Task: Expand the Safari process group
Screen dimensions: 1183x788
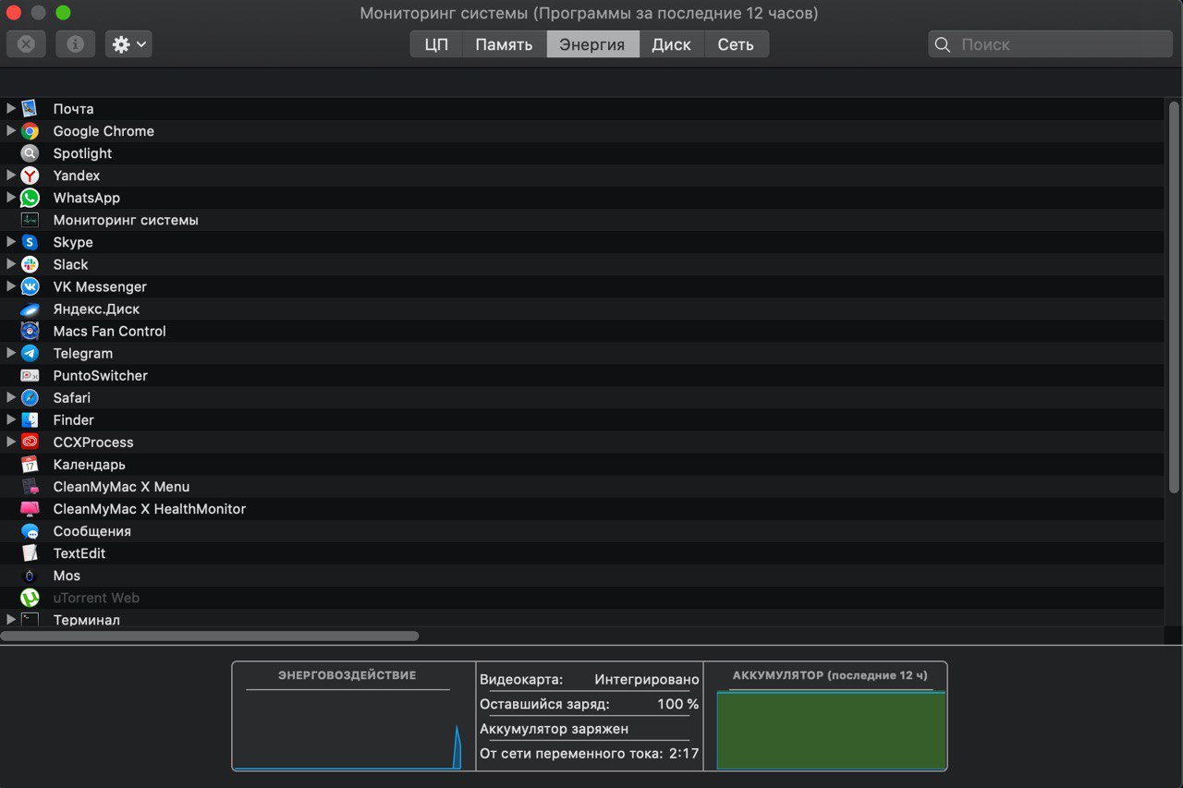Action: [11, 396]
